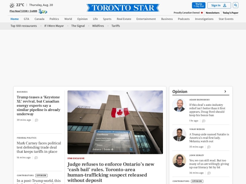Click Play Now $55M + $4MM link

pos(23,11)
